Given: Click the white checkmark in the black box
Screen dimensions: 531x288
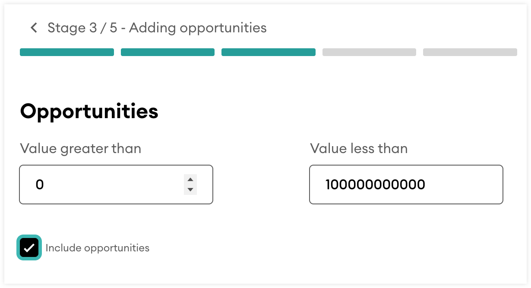Looking at the screenshot, I should coord(29,248).
